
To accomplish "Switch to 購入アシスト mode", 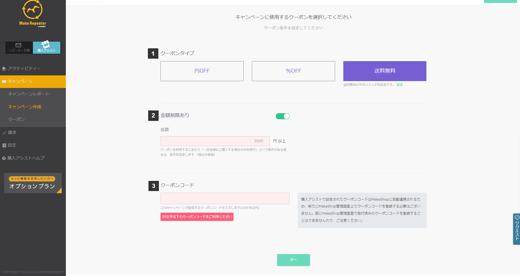I will tap(47, 48).
